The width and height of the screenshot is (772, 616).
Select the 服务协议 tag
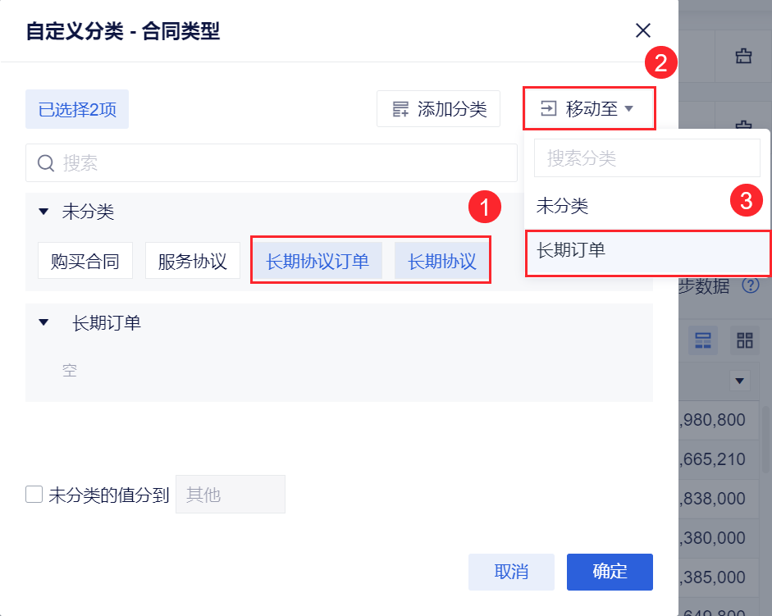pyautogui.click(x=192, y=262)
